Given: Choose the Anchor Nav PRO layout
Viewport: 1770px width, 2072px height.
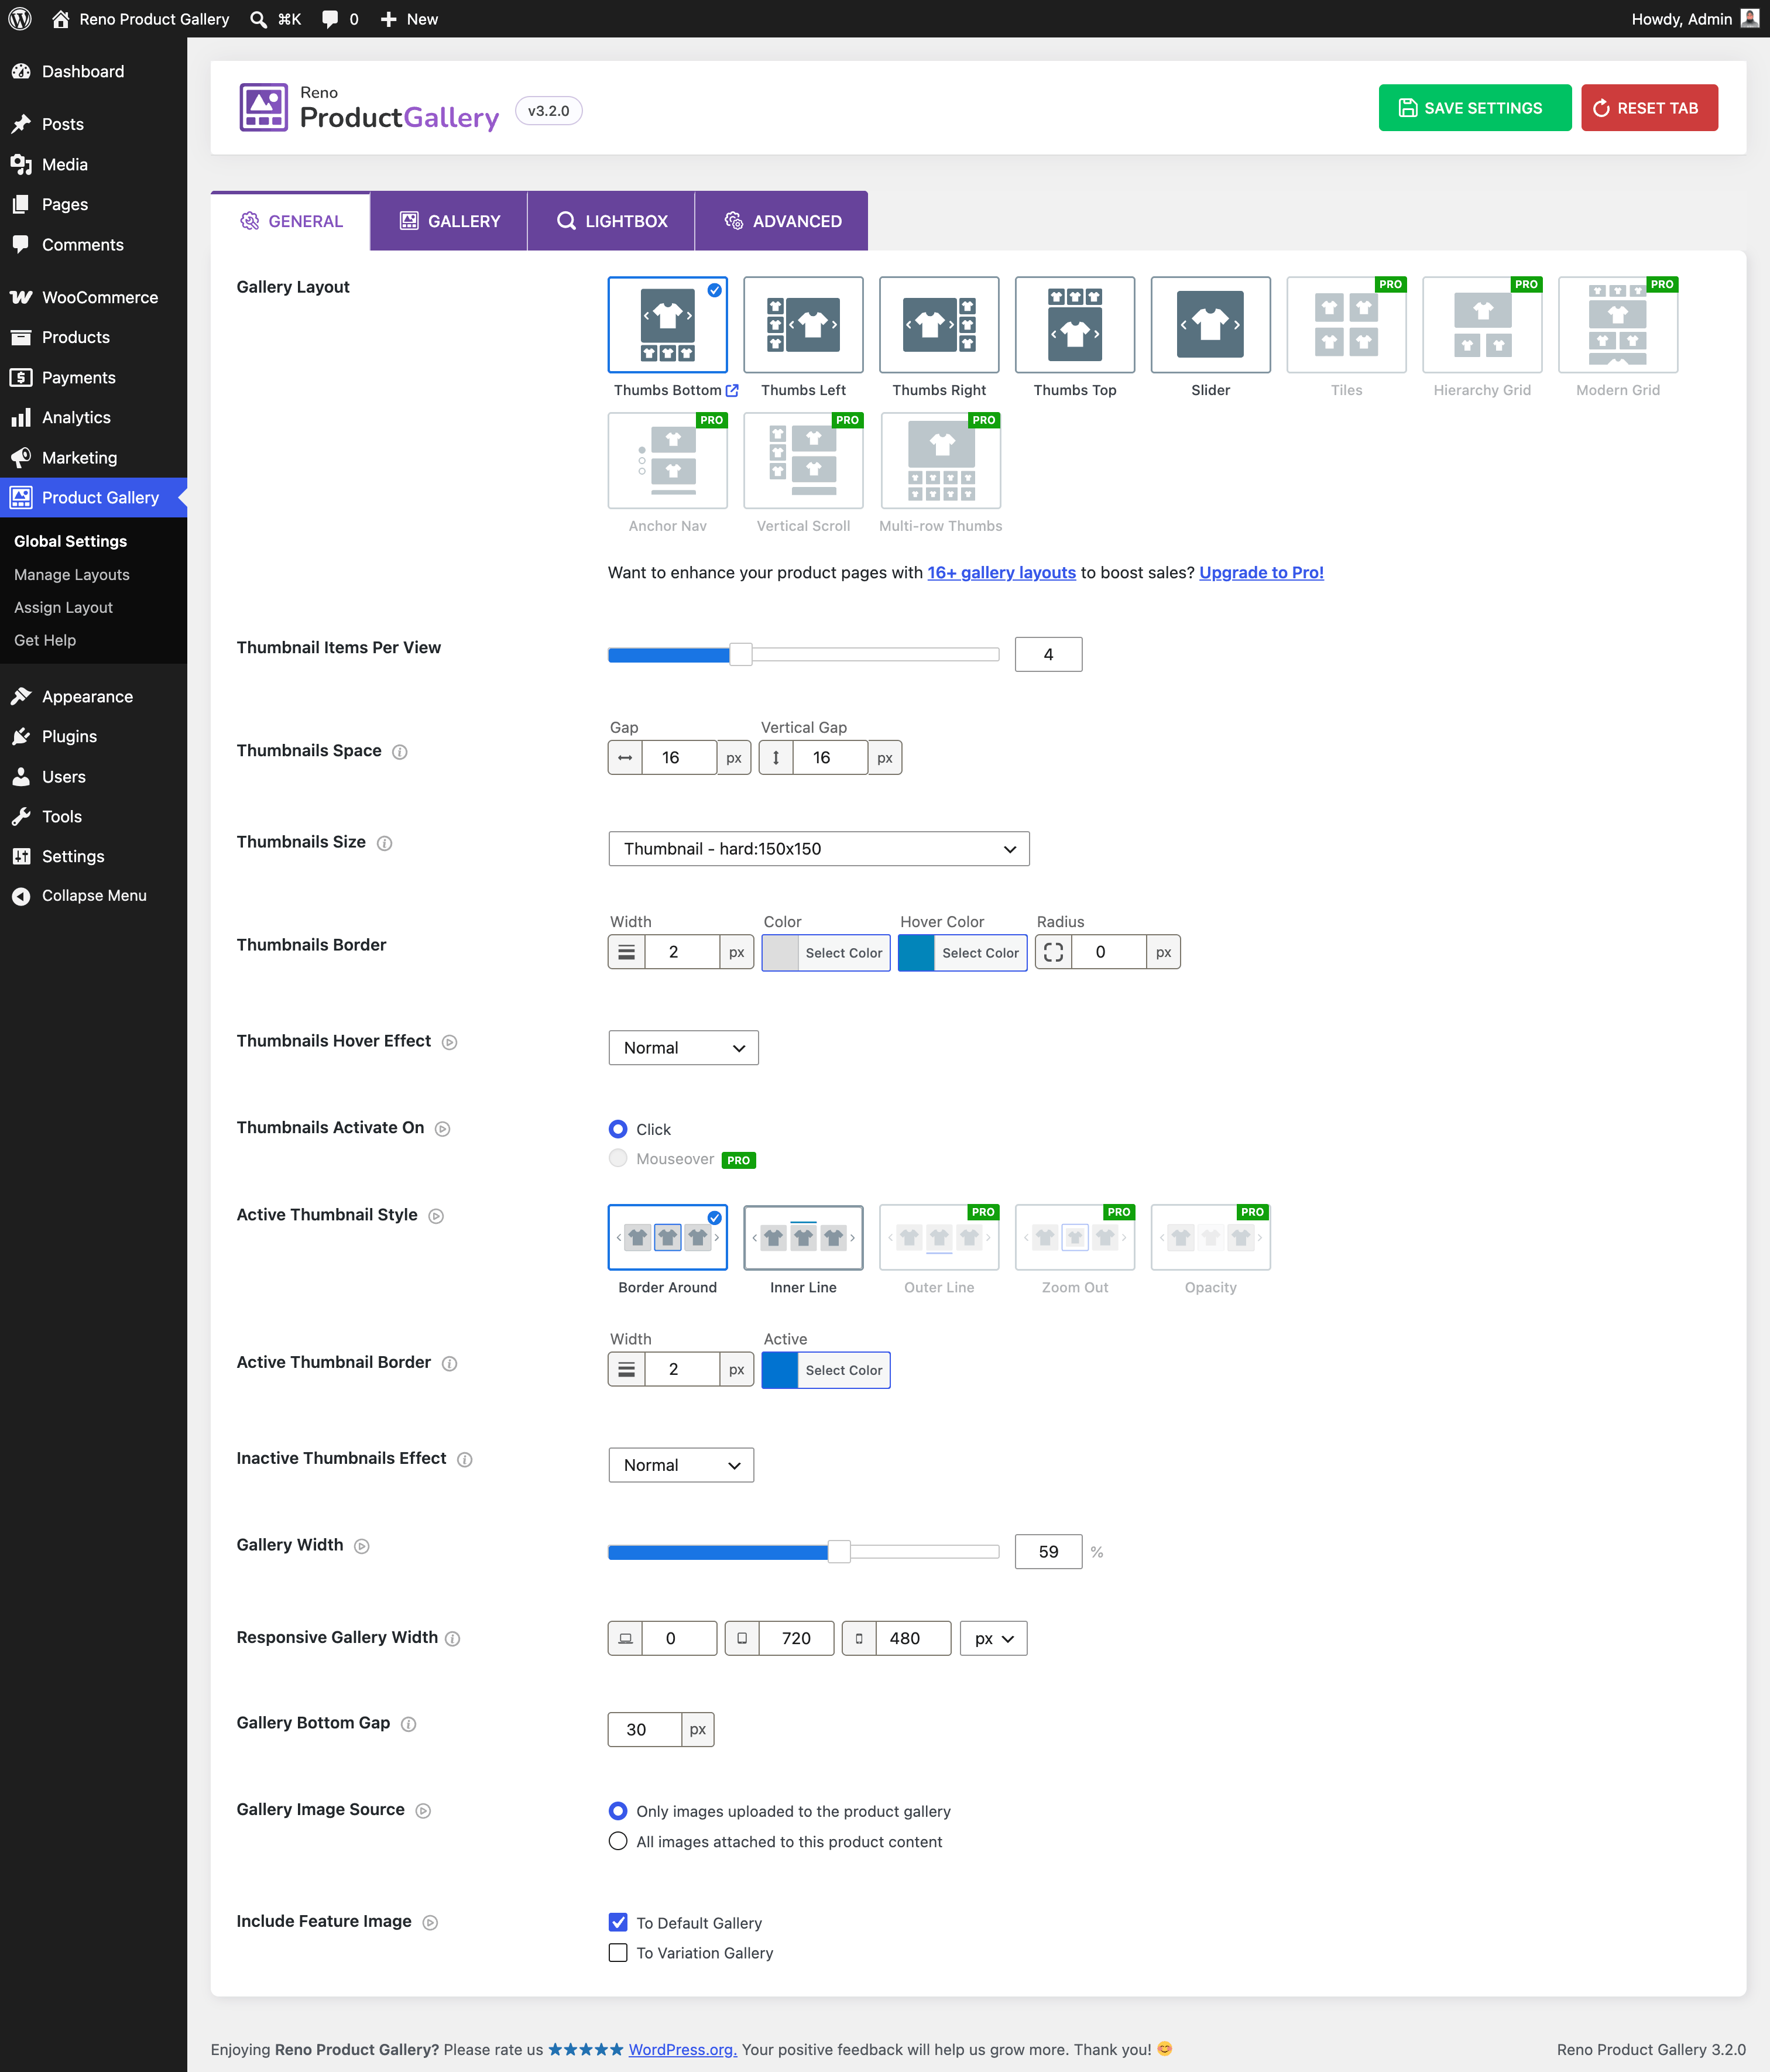Looking at the screenshot, I should coord(667,460).
